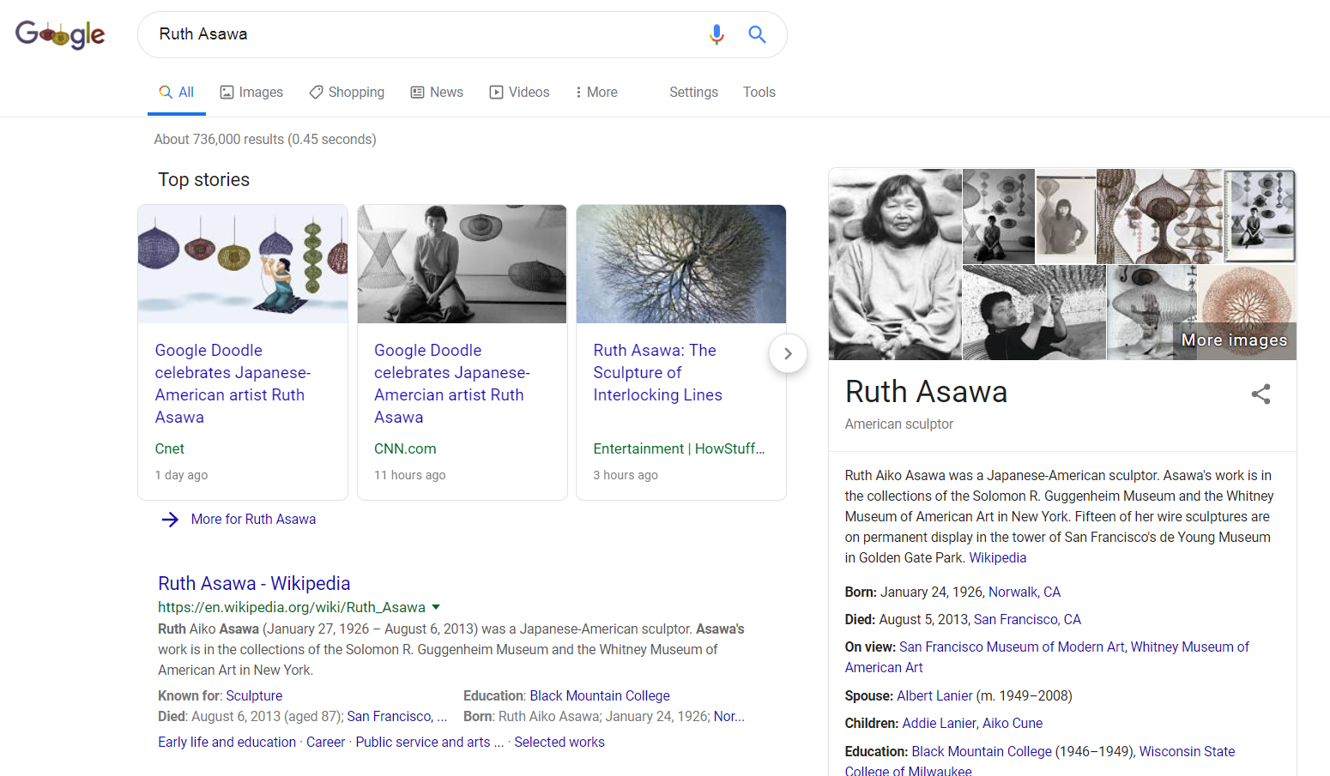Click Norwalk, CA birthplace link
Viewport: 1330px width, 776px height.
click(x=1025, y=592)
